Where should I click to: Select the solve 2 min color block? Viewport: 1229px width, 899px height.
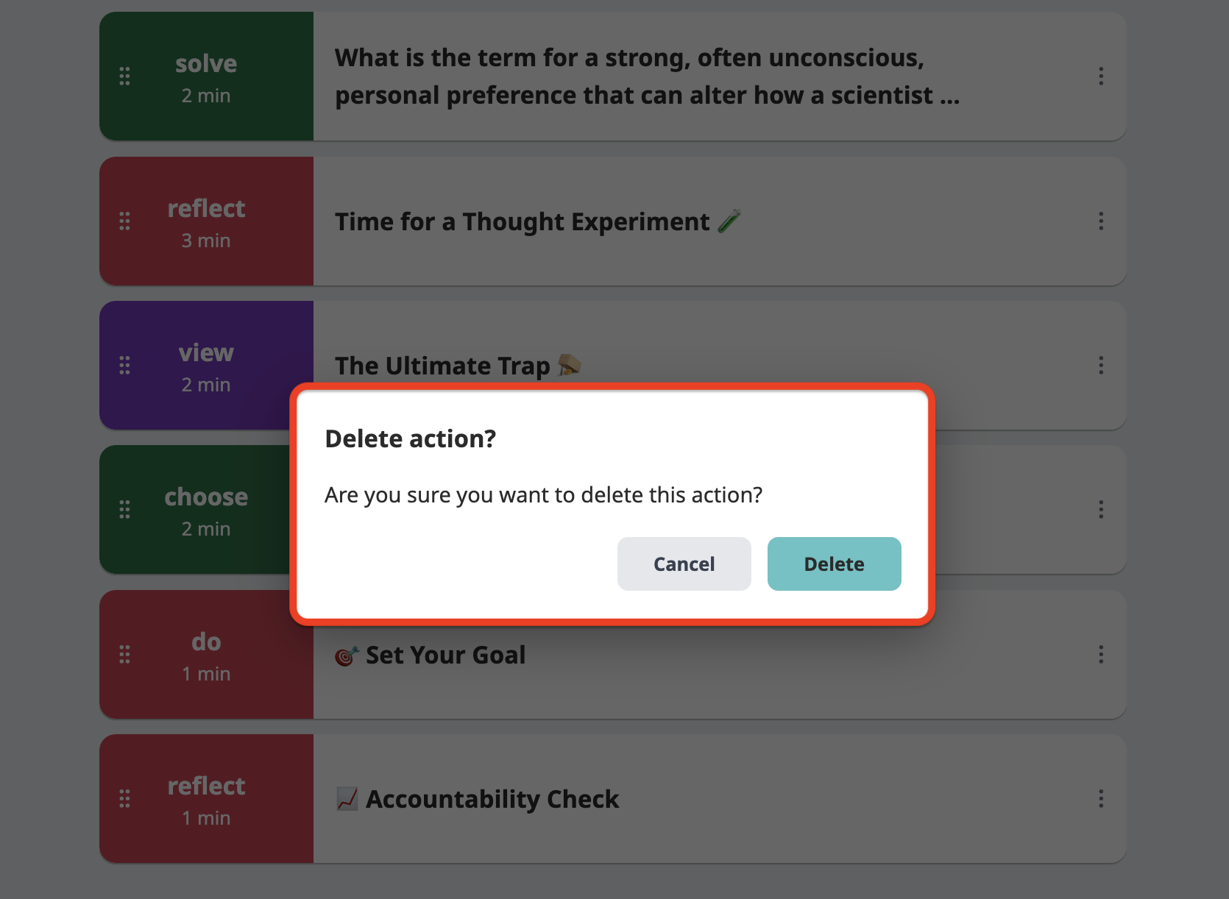point(207,77)
